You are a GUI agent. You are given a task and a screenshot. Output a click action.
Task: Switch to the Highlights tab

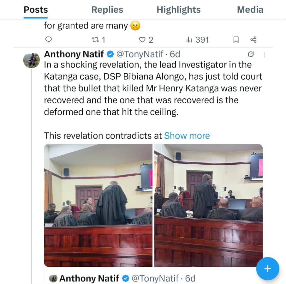(x=178, y=10)
